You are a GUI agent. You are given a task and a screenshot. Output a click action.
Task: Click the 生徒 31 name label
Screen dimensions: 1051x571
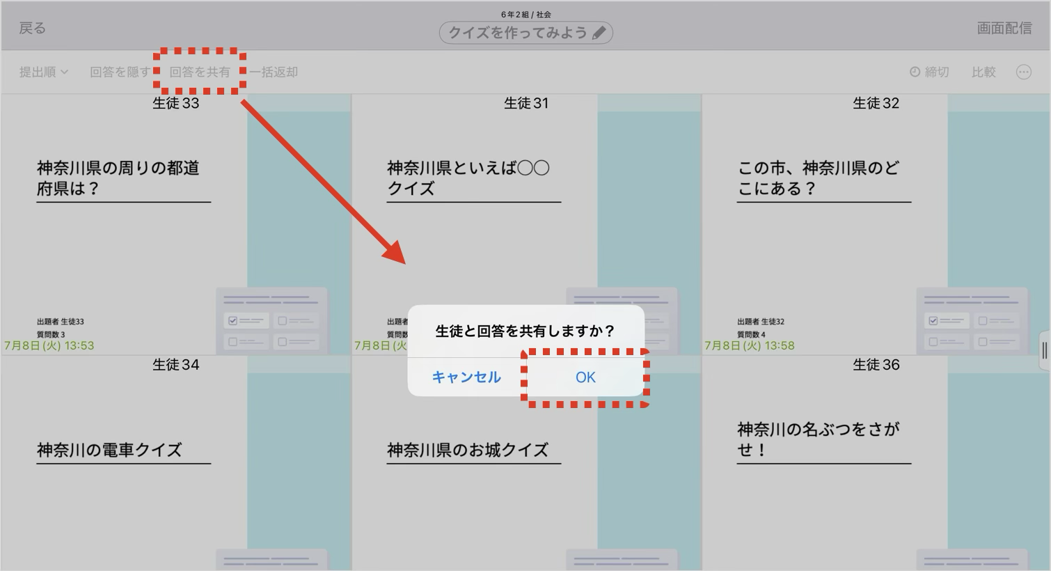[x=526, y=103]
